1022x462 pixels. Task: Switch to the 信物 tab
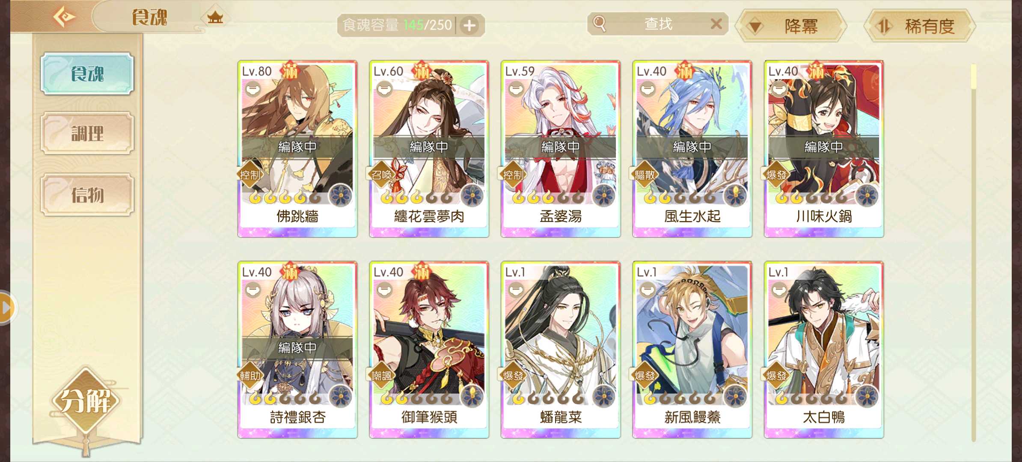[87, 195]
